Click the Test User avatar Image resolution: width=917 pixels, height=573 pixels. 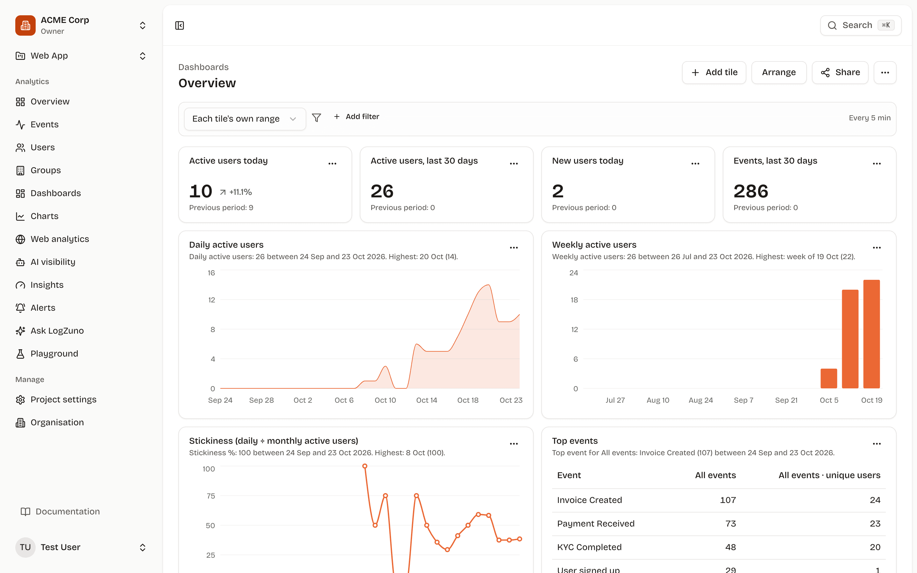[x=25, y=547]
